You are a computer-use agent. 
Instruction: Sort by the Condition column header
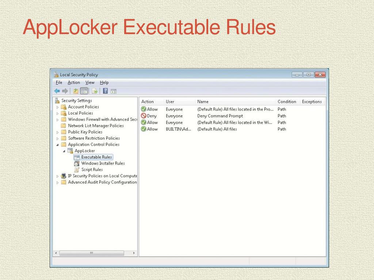287,102
